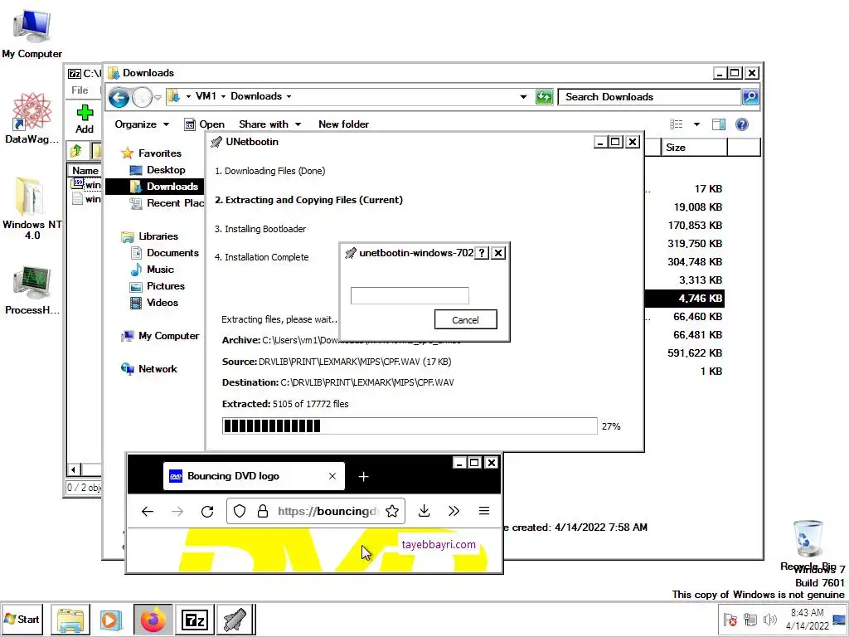Image resolution: width=849 pixels, height=637 pixels.
Task: Bookmark the page with star icon
Action: pos(392,511)
